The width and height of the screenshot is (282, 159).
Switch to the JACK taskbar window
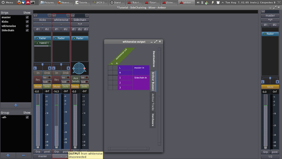[100, 2]
